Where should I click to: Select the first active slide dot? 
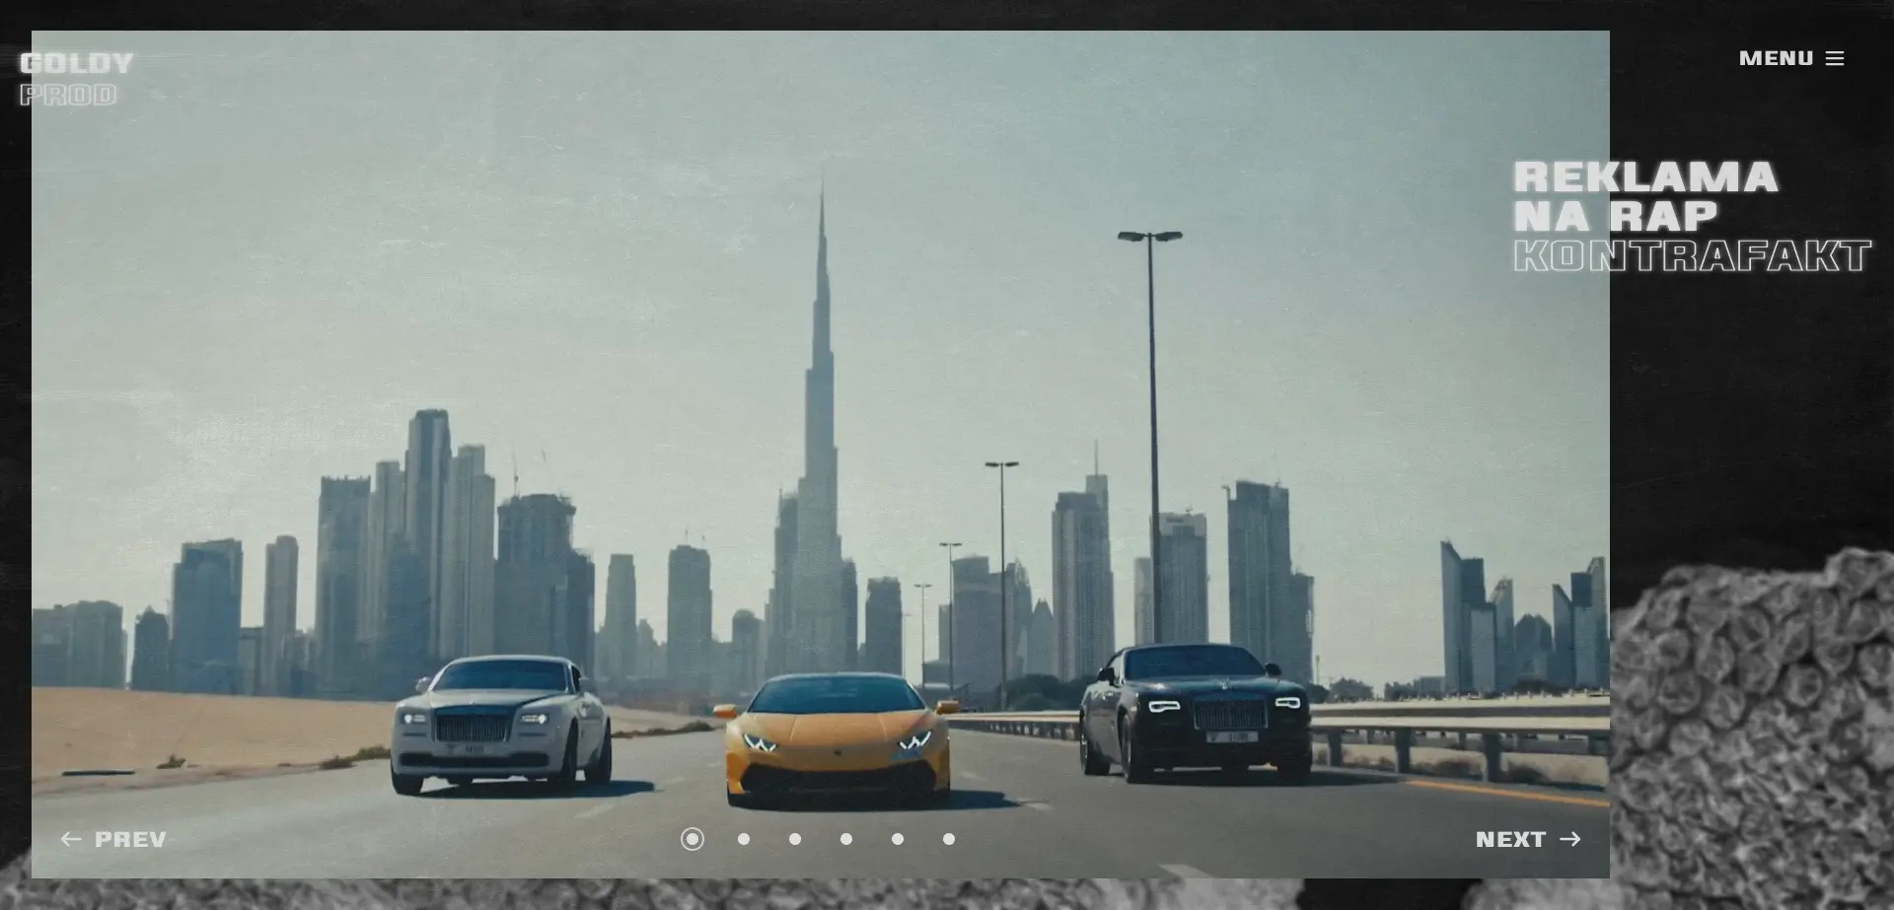point(692,839)
